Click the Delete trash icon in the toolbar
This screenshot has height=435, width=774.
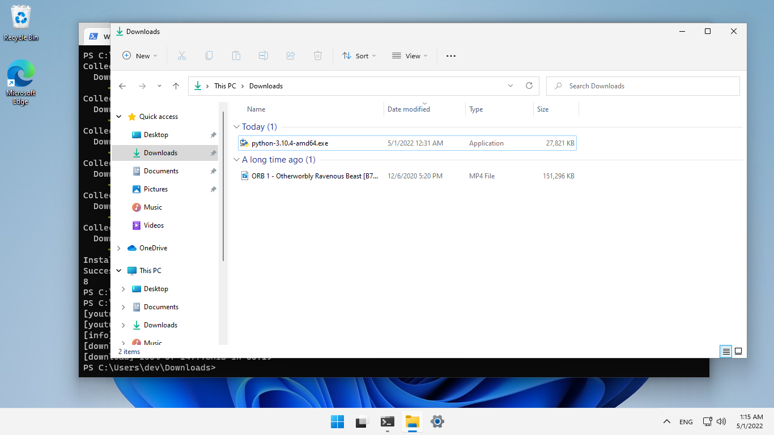pyautogui.click(x=317, y=56)
